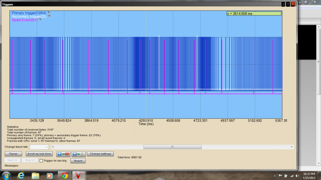Open the Change baud rate dropdown

39,147
